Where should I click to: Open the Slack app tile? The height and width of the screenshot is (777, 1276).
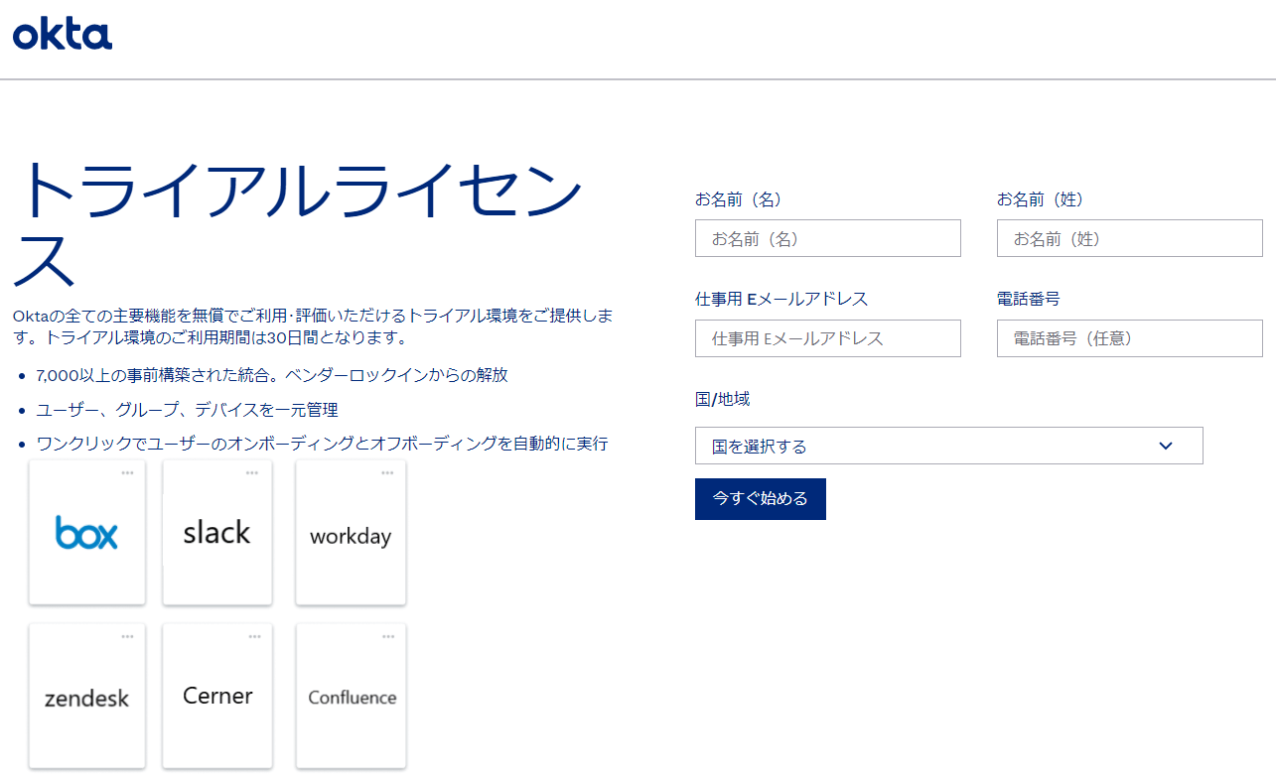click(x=217, y=533)
